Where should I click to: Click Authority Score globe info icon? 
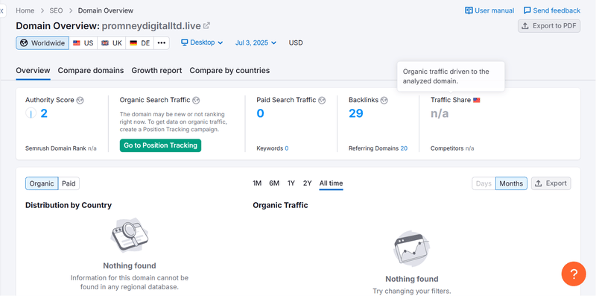tap(80, 100)
